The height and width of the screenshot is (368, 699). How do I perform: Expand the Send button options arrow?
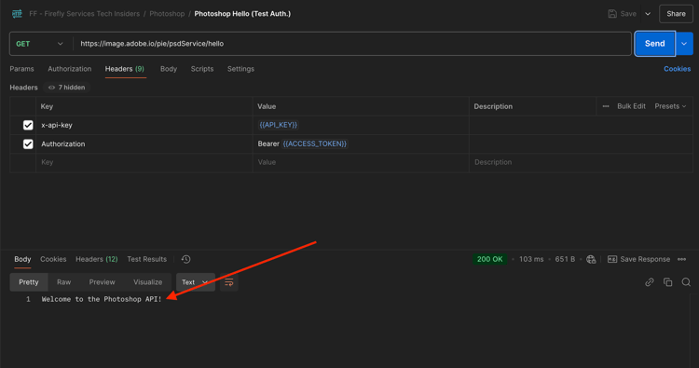click(684, 44)
